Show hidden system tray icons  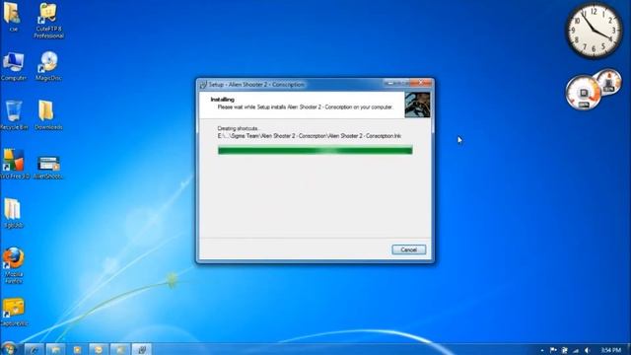(542, 350)
